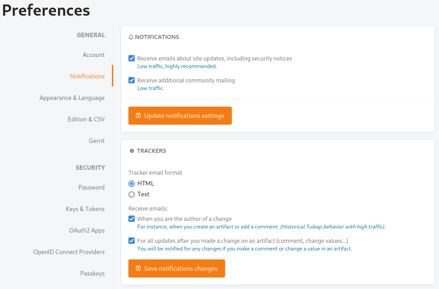Switch to Appearance & Language preferences

click(72, 98)
